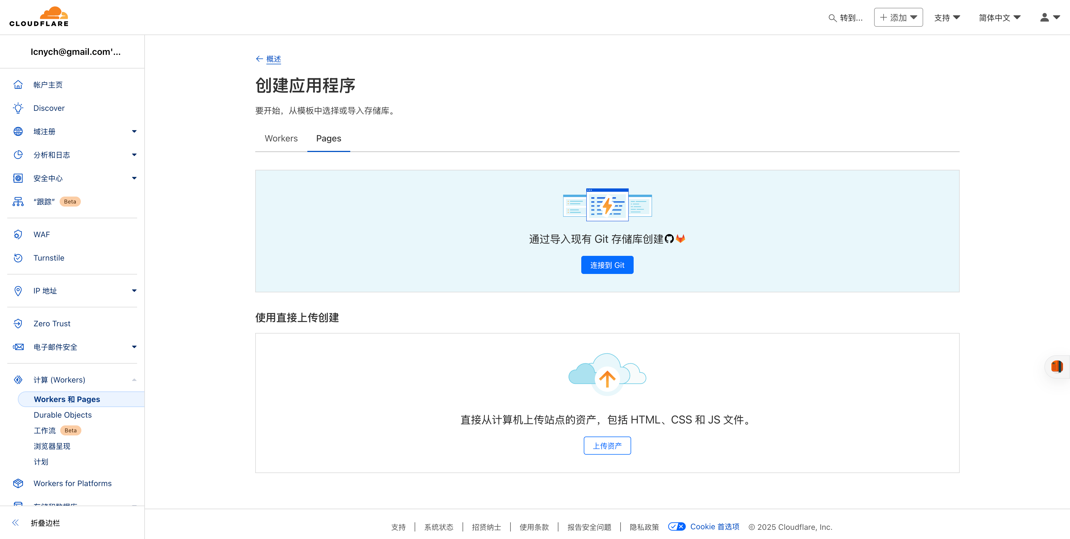Screen dimensions: 1070x539
Task: Open Workers 和 Pages in sidebar
Action: click(x=81, y=399)
